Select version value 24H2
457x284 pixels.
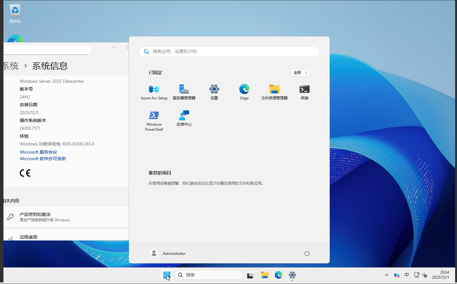tap(25, 97)
